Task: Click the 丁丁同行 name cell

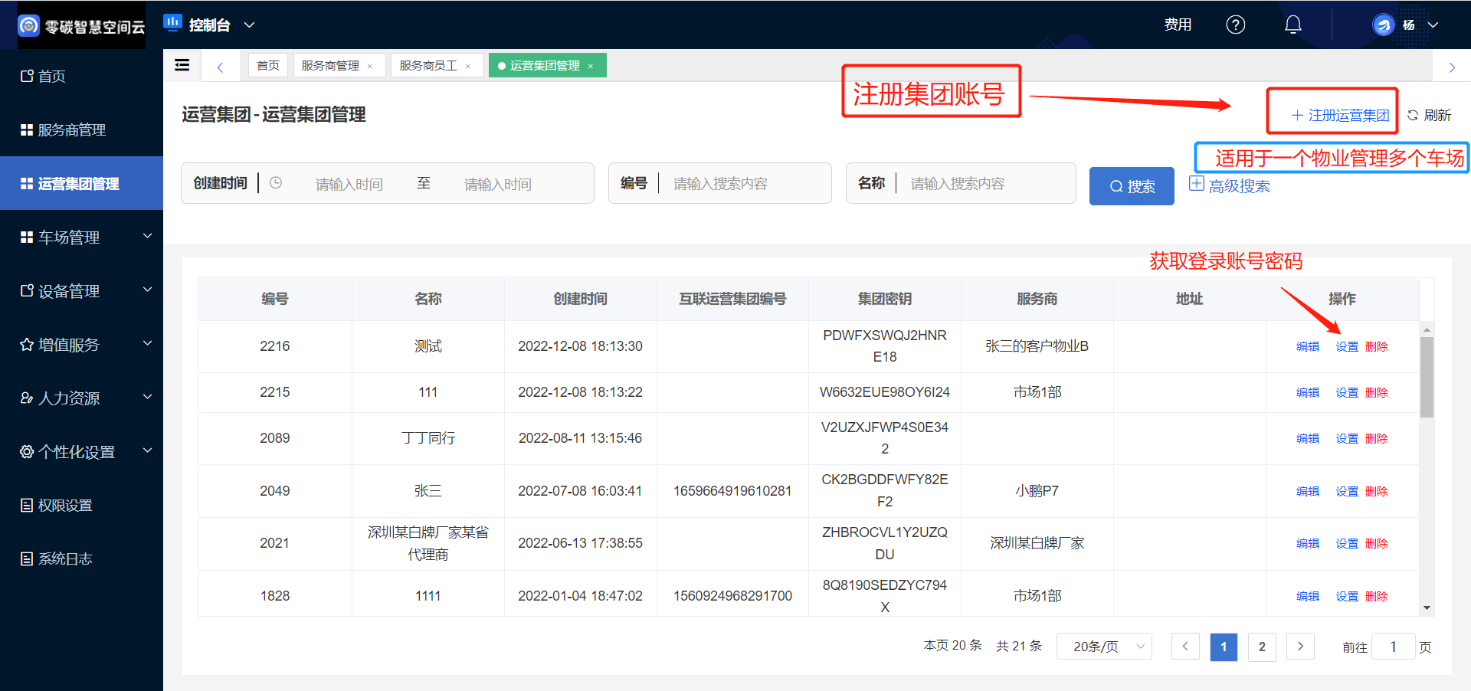Action: coord(428,438)
